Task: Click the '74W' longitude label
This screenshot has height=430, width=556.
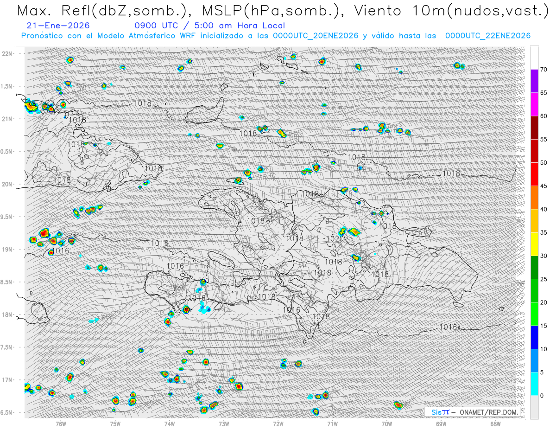Action: click(170, 424)
